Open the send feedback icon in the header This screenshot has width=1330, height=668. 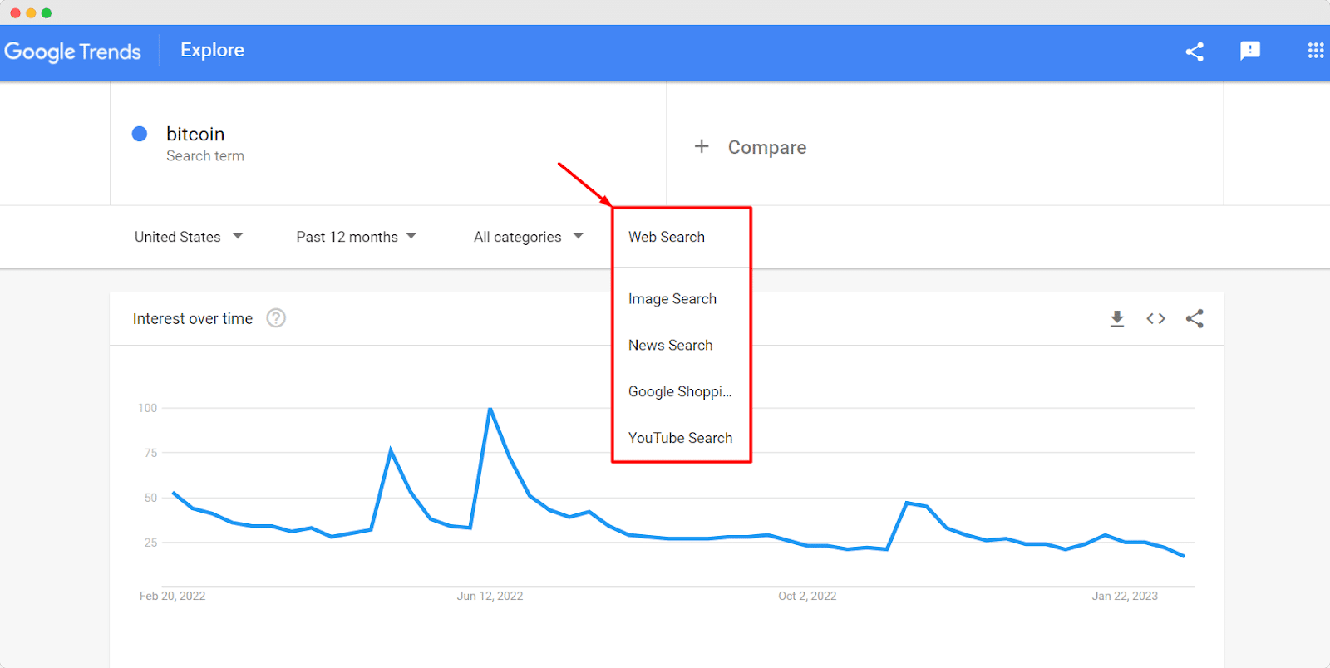[1250, 51]
